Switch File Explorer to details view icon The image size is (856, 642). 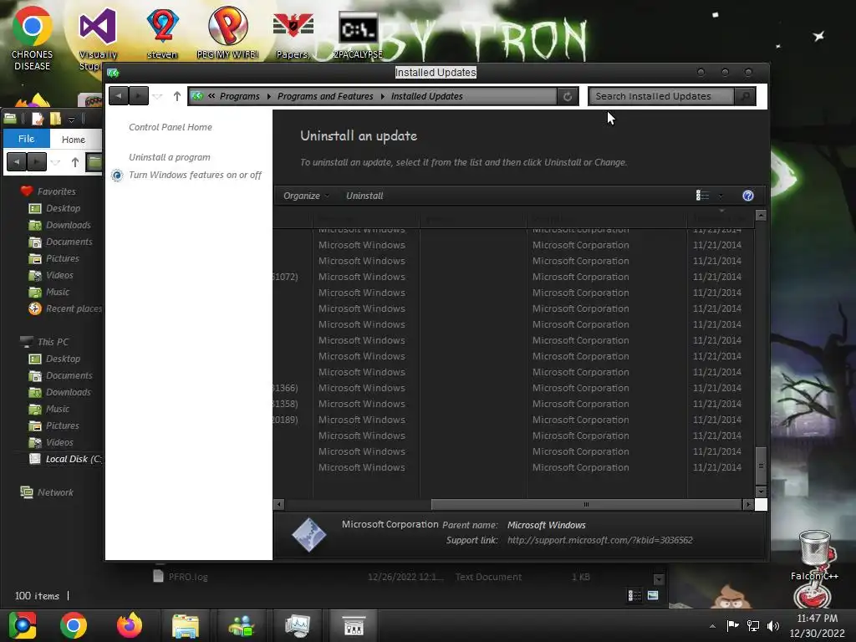(x=634, y=595)
